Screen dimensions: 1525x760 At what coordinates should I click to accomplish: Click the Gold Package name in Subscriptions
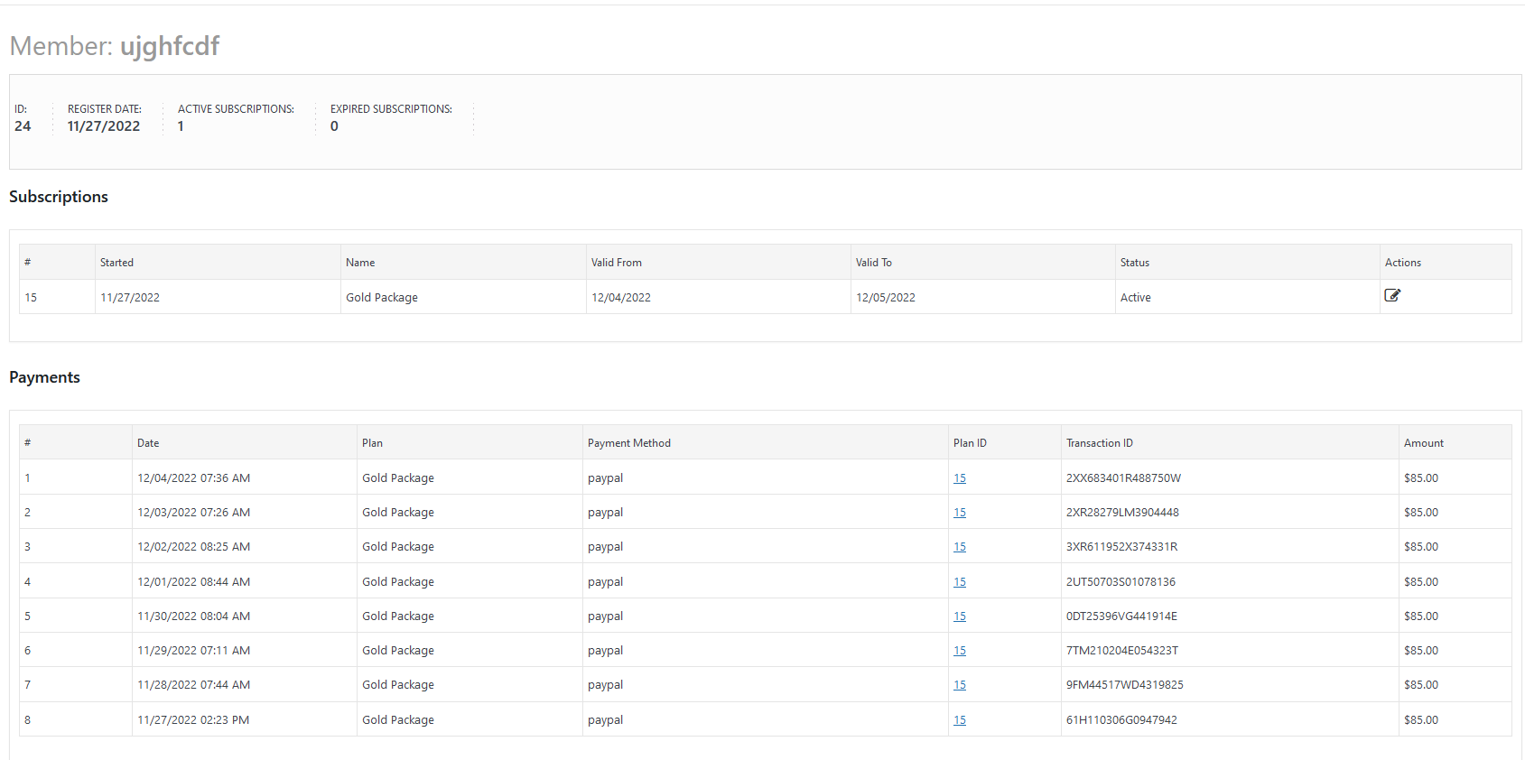tap(382, 298)
